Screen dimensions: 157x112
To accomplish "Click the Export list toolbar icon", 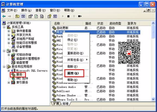I will [x=42, y=16].
